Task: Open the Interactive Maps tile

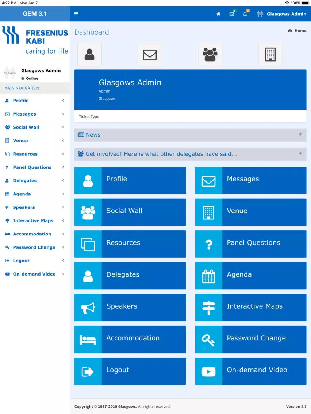Action: [x=251, y=308]
